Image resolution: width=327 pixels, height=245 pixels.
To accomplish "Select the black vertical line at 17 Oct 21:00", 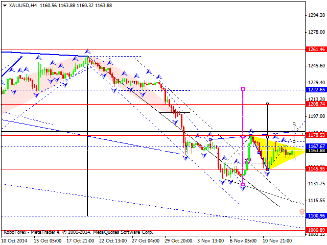I will tap(87, 136).
